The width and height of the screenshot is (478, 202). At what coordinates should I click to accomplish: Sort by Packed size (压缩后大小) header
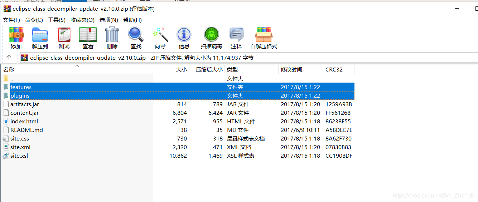coord(207,70)
